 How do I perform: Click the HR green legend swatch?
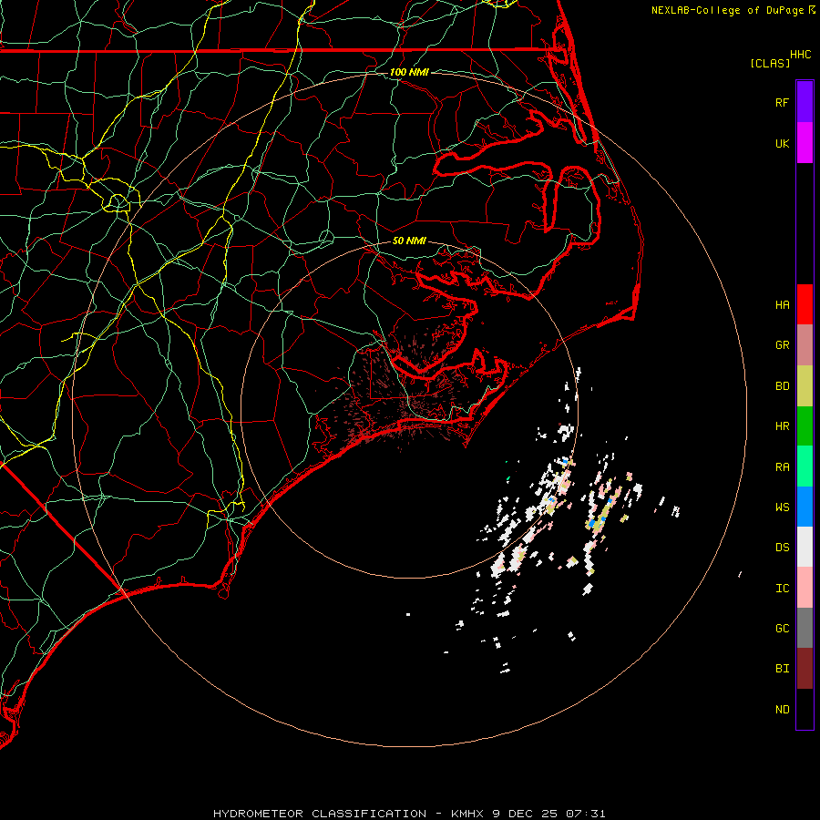[805, 426]
